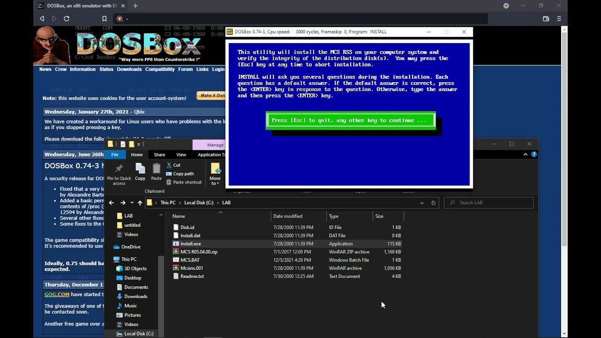The width and height of the screenshot is (601, 338).
Task: Click the MCS.BAT batch file icon
Action: point(176,260)
